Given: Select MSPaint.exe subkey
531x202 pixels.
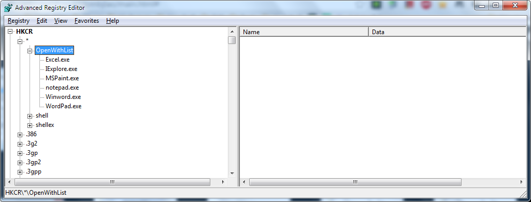Looking at the screenshot, I should 62,78.
